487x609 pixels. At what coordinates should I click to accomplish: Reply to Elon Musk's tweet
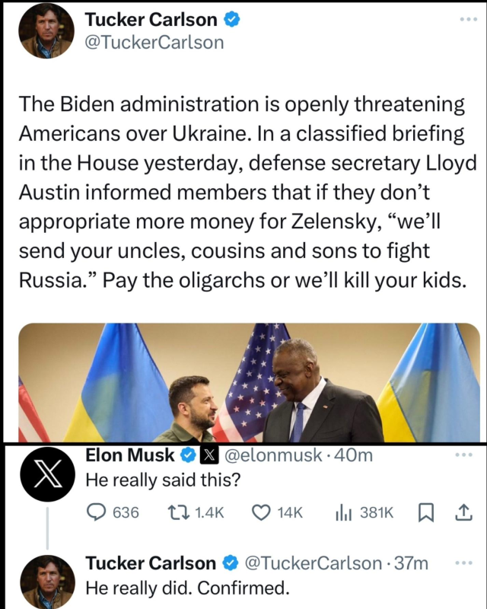[x=96, y=513]
